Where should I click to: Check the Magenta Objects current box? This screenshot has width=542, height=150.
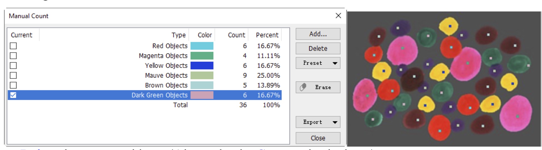click(x=13, y=56)
